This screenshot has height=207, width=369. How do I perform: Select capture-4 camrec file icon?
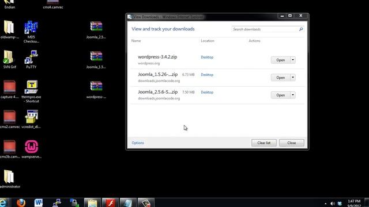coord(9,90)
